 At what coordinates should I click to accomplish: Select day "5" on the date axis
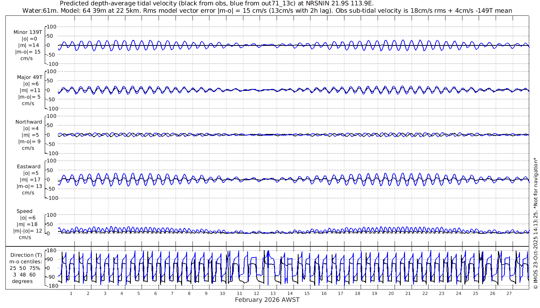coord(138,293)
